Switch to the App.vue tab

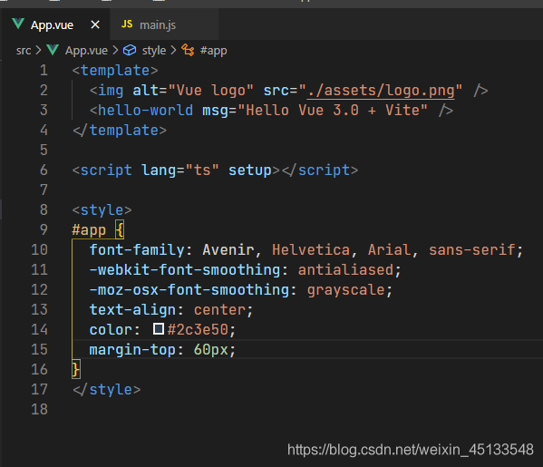pyautogui.click(x=55, y=24)
